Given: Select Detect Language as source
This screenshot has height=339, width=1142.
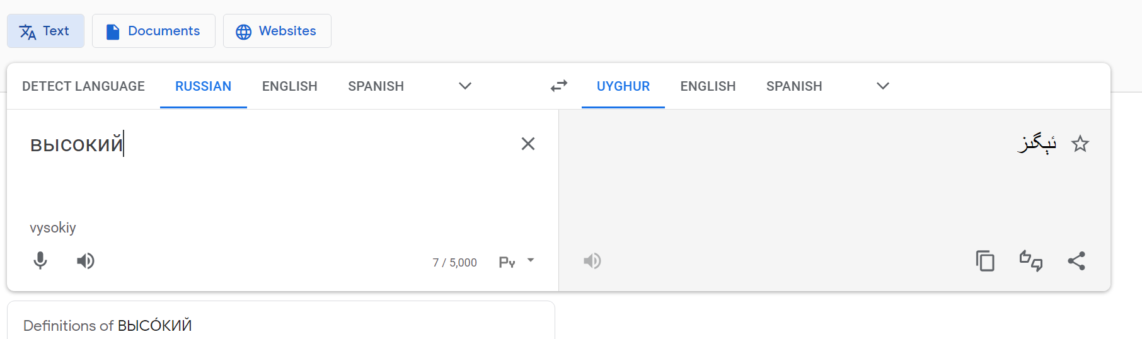Looking at the screenshot, I should (83, 86).
